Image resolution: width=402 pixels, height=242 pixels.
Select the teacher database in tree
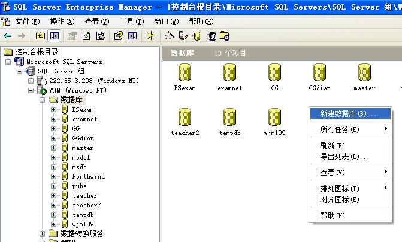click(x=85, y=196)
